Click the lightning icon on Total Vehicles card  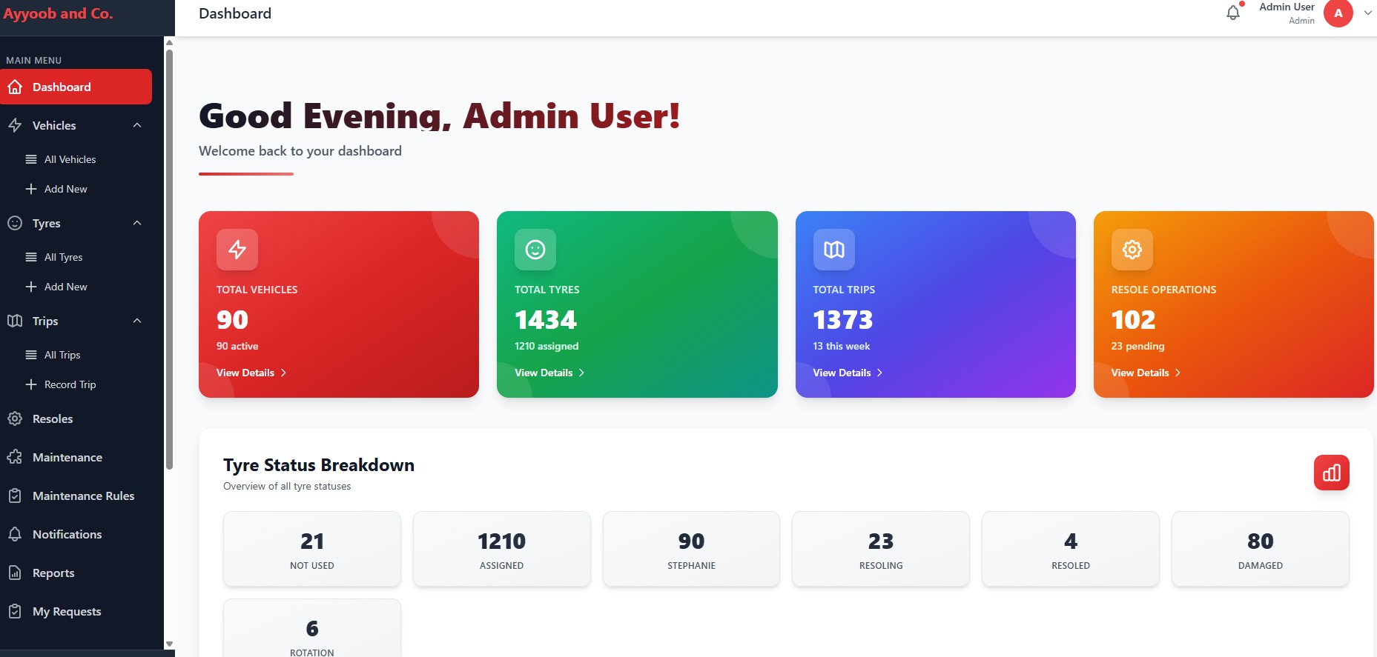237,250
